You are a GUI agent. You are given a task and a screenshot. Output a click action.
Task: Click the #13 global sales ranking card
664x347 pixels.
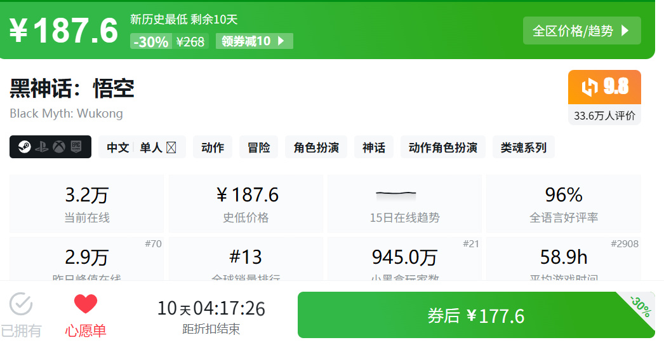click(x=246, y=259)
